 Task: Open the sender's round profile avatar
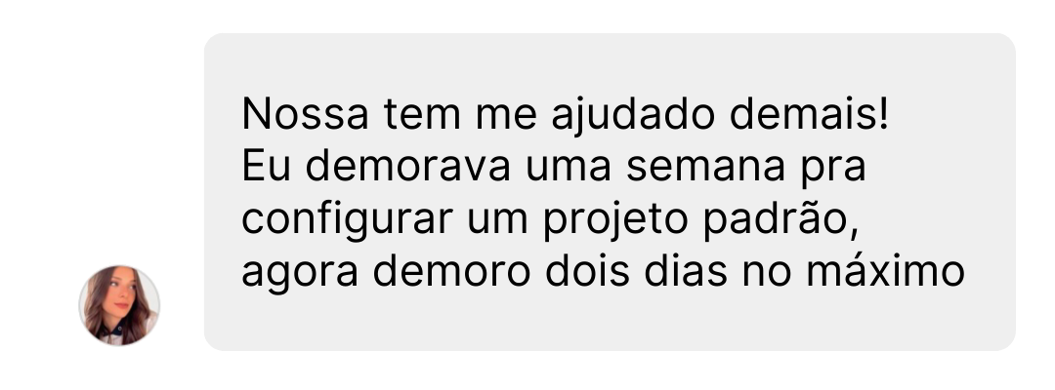[119, 305]
